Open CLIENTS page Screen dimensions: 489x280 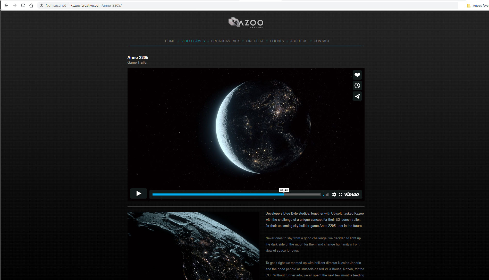277,41
